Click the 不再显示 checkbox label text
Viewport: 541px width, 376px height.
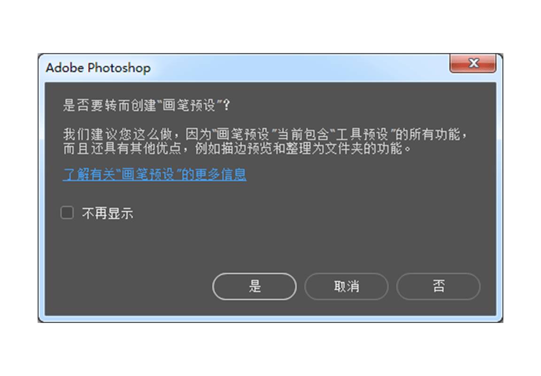(x=108, y=214)
